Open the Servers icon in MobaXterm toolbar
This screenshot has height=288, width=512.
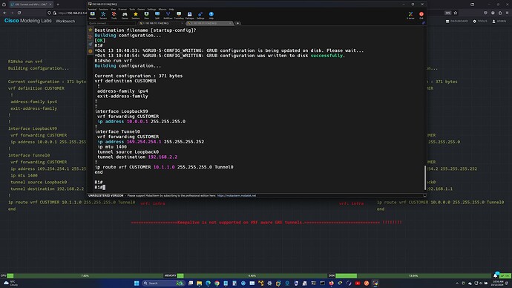click(x=103, y=16)
